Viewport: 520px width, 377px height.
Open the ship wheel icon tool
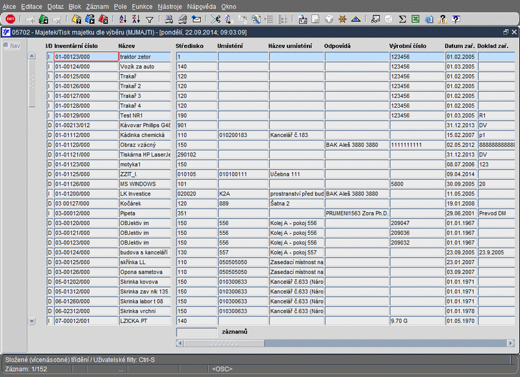(x=343, y=19)
